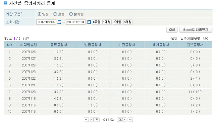Click the start date field 2007-06-04
The image size is (214, 126).
click(46, 22)
